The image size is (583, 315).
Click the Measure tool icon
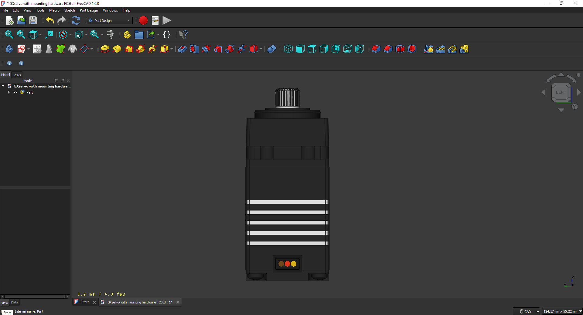click(111, 35)
